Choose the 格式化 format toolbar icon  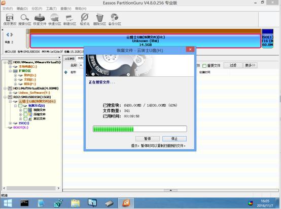(x=85, y=18)
